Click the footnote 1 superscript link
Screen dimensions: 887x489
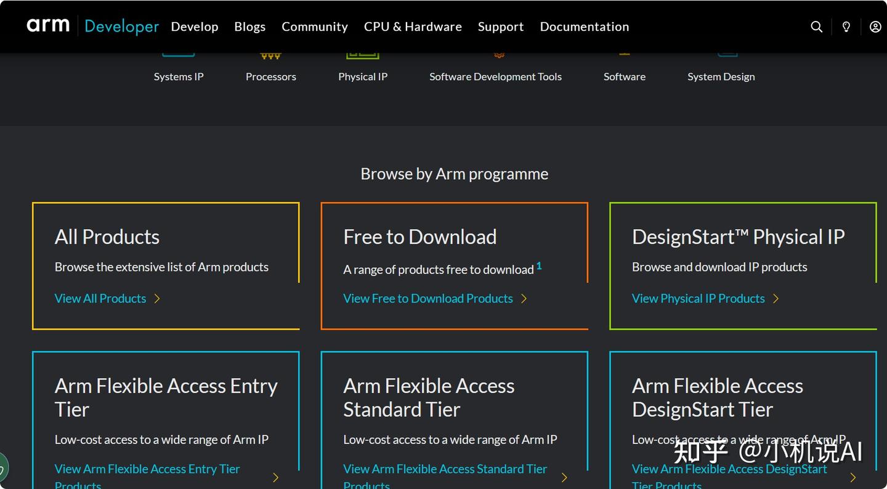coord(539,265)
